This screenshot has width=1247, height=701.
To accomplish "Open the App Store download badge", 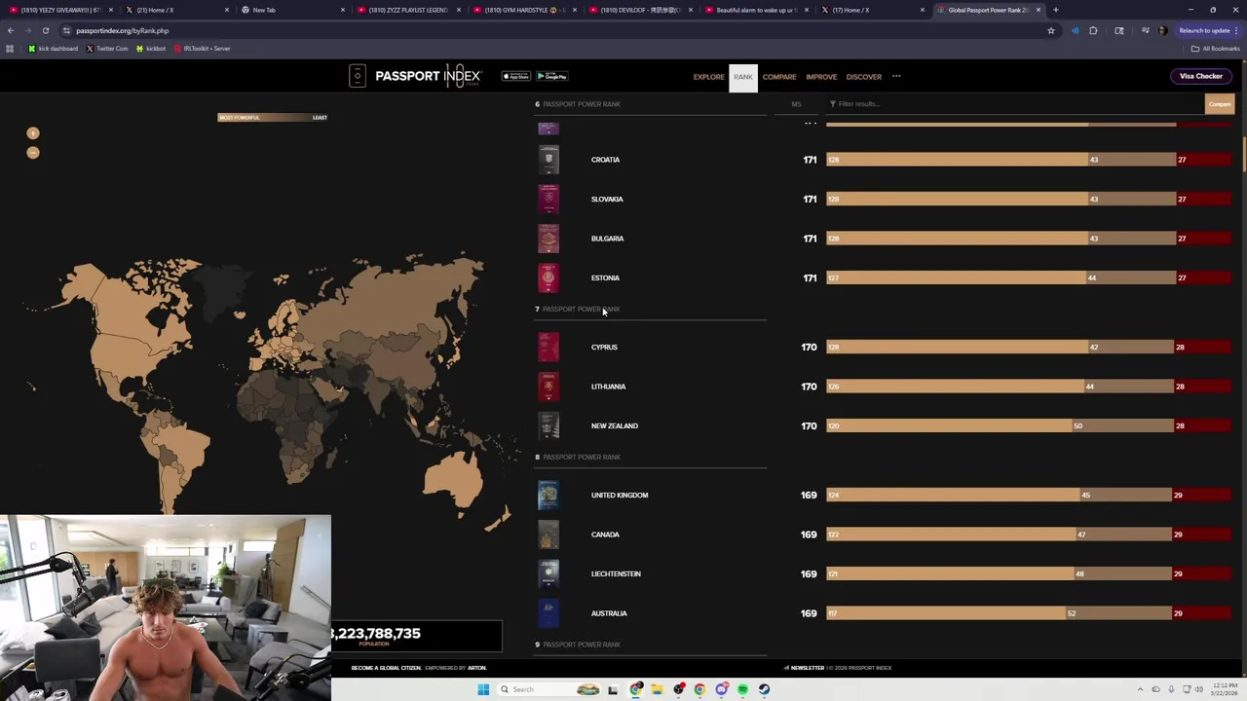I will pos(516,76).
